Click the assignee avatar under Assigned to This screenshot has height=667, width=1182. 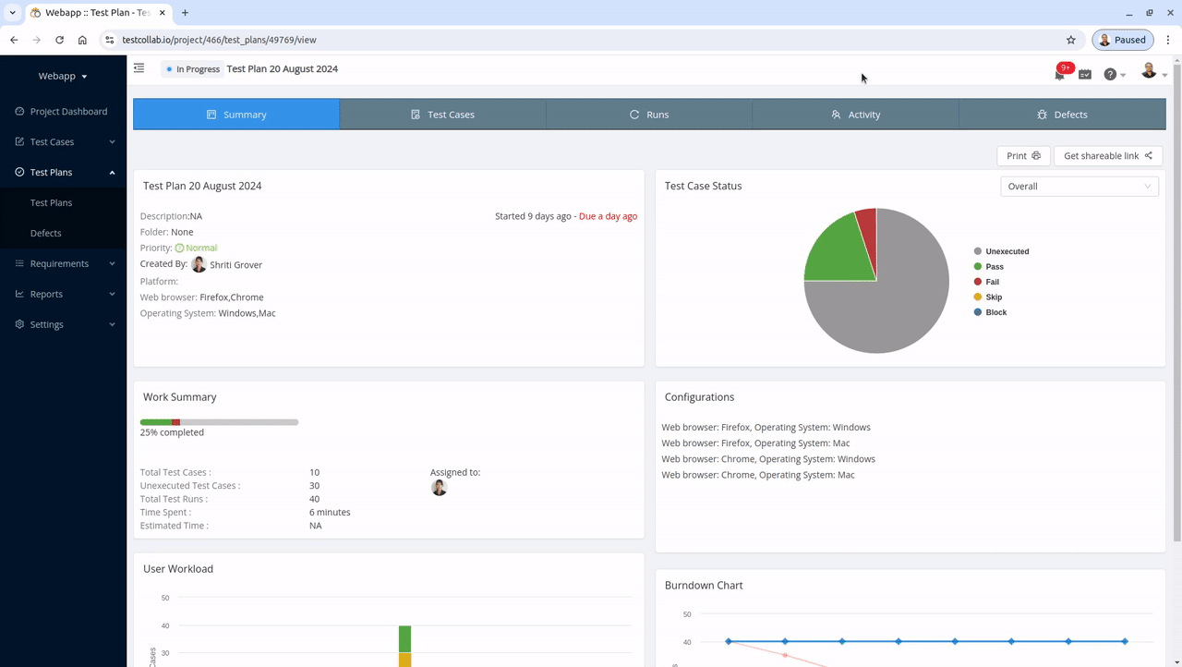coord(440,488)
